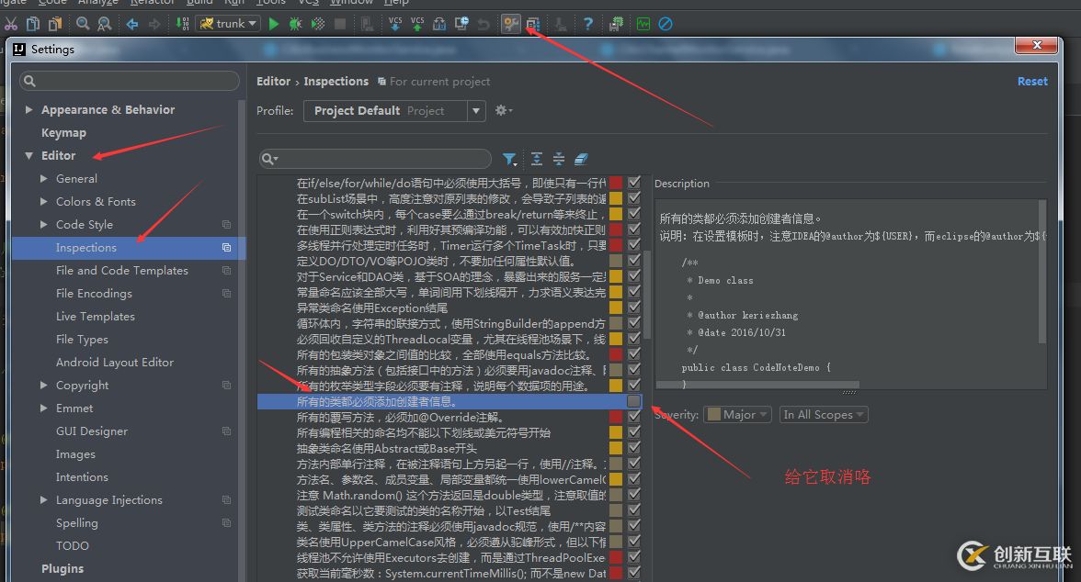
Task: Open the gear menu next to Profile
Action: click(504, 111)
